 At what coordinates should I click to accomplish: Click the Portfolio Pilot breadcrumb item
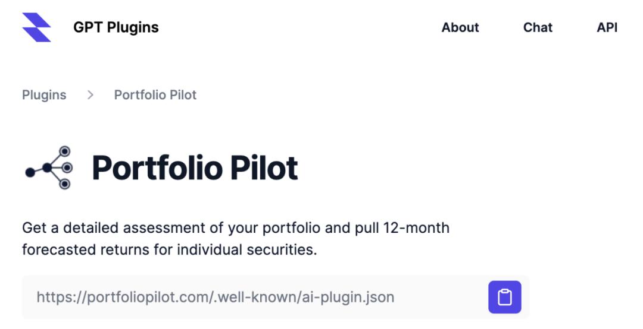pyautogui.click(x=155, y=95)
